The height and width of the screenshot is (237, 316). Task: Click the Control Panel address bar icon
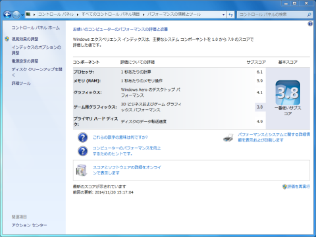click(28, 14)
